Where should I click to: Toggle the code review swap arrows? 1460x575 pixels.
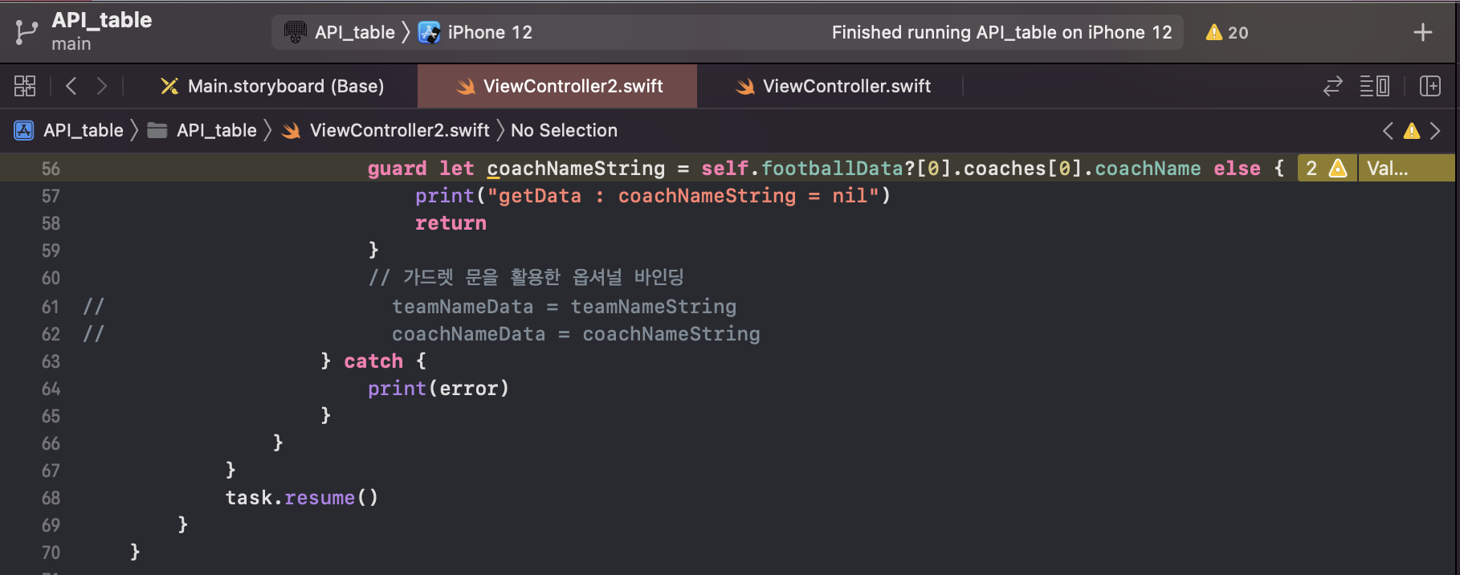(1333, 86)
